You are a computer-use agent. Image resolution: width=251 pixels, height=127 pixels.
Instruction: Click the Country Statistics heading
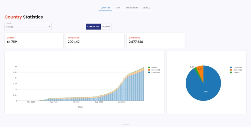[x=24, y=17]
